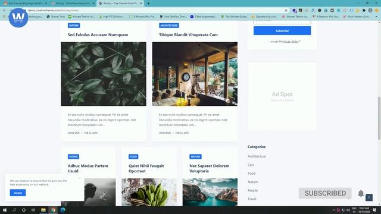Image resolution: width=381 pixels, height=214 pixels.
Task: Click John Doe author under Tibique Blandit
Action: 165,133
